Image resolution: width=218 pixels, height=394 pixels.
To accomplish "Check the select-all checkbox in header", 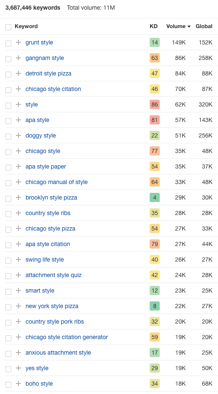I will coord(8,27).
